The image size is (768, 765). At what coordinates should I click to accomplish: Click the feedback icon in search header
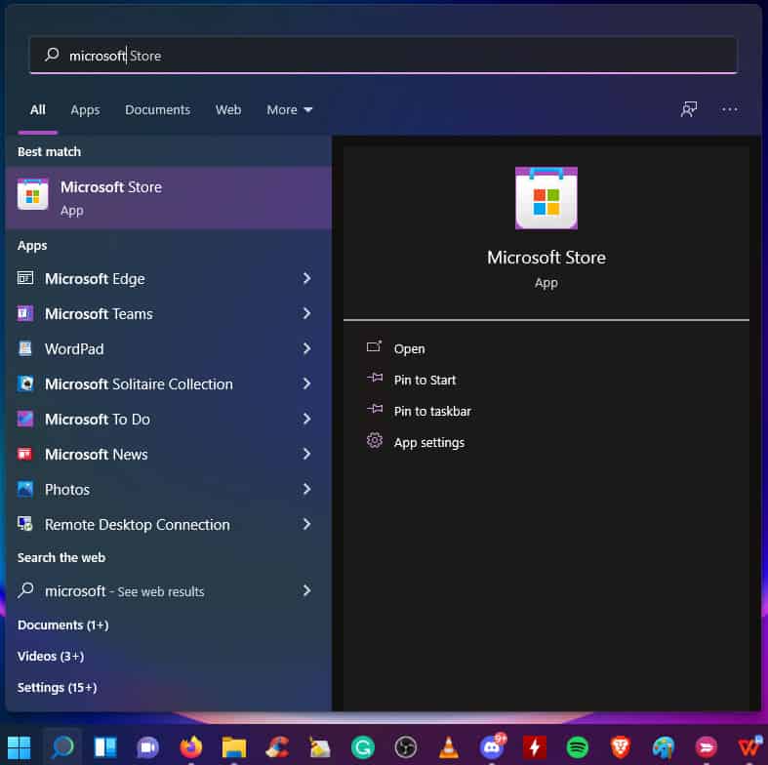coord(689,109)
